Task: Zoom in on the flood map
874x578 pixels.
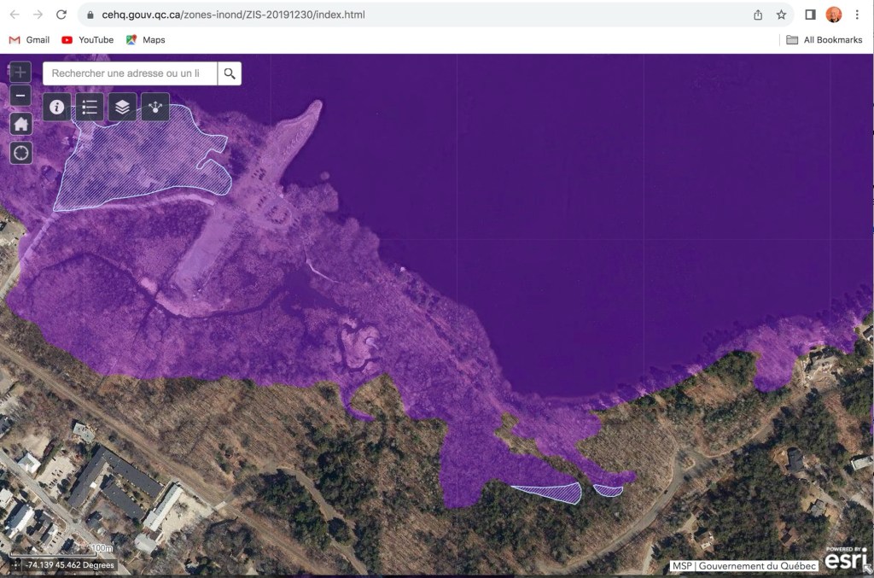Action: (x=21, y=73)
